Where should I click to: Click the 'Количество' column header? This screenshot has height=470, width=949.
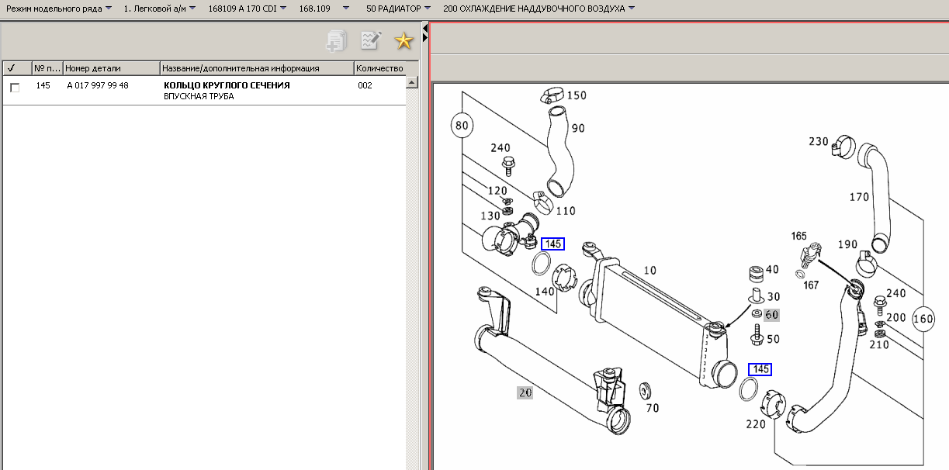tap(379, 68)
